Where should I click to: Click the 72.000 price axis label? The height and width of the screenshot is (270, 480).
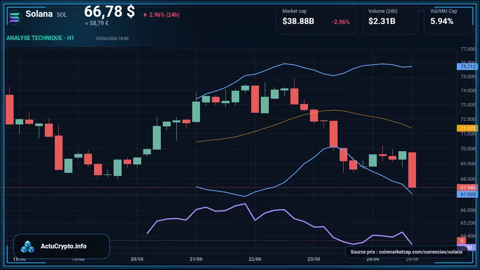click(468, 120)
